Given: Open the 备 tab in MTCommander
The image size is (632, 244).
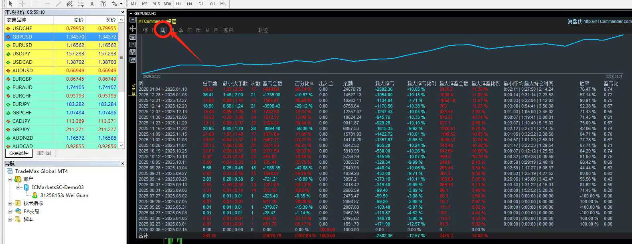Looking at the screenshot, I should tap(216, 30).
